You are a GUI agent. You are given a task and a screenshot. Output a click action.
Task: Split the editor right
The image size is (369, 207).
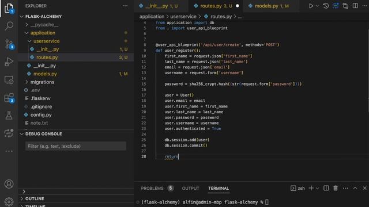[355, 6]
